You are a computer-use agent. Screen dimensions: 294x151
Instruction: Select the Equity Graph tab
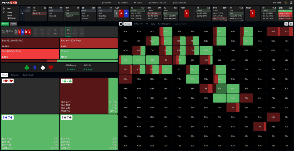[28, 75]
